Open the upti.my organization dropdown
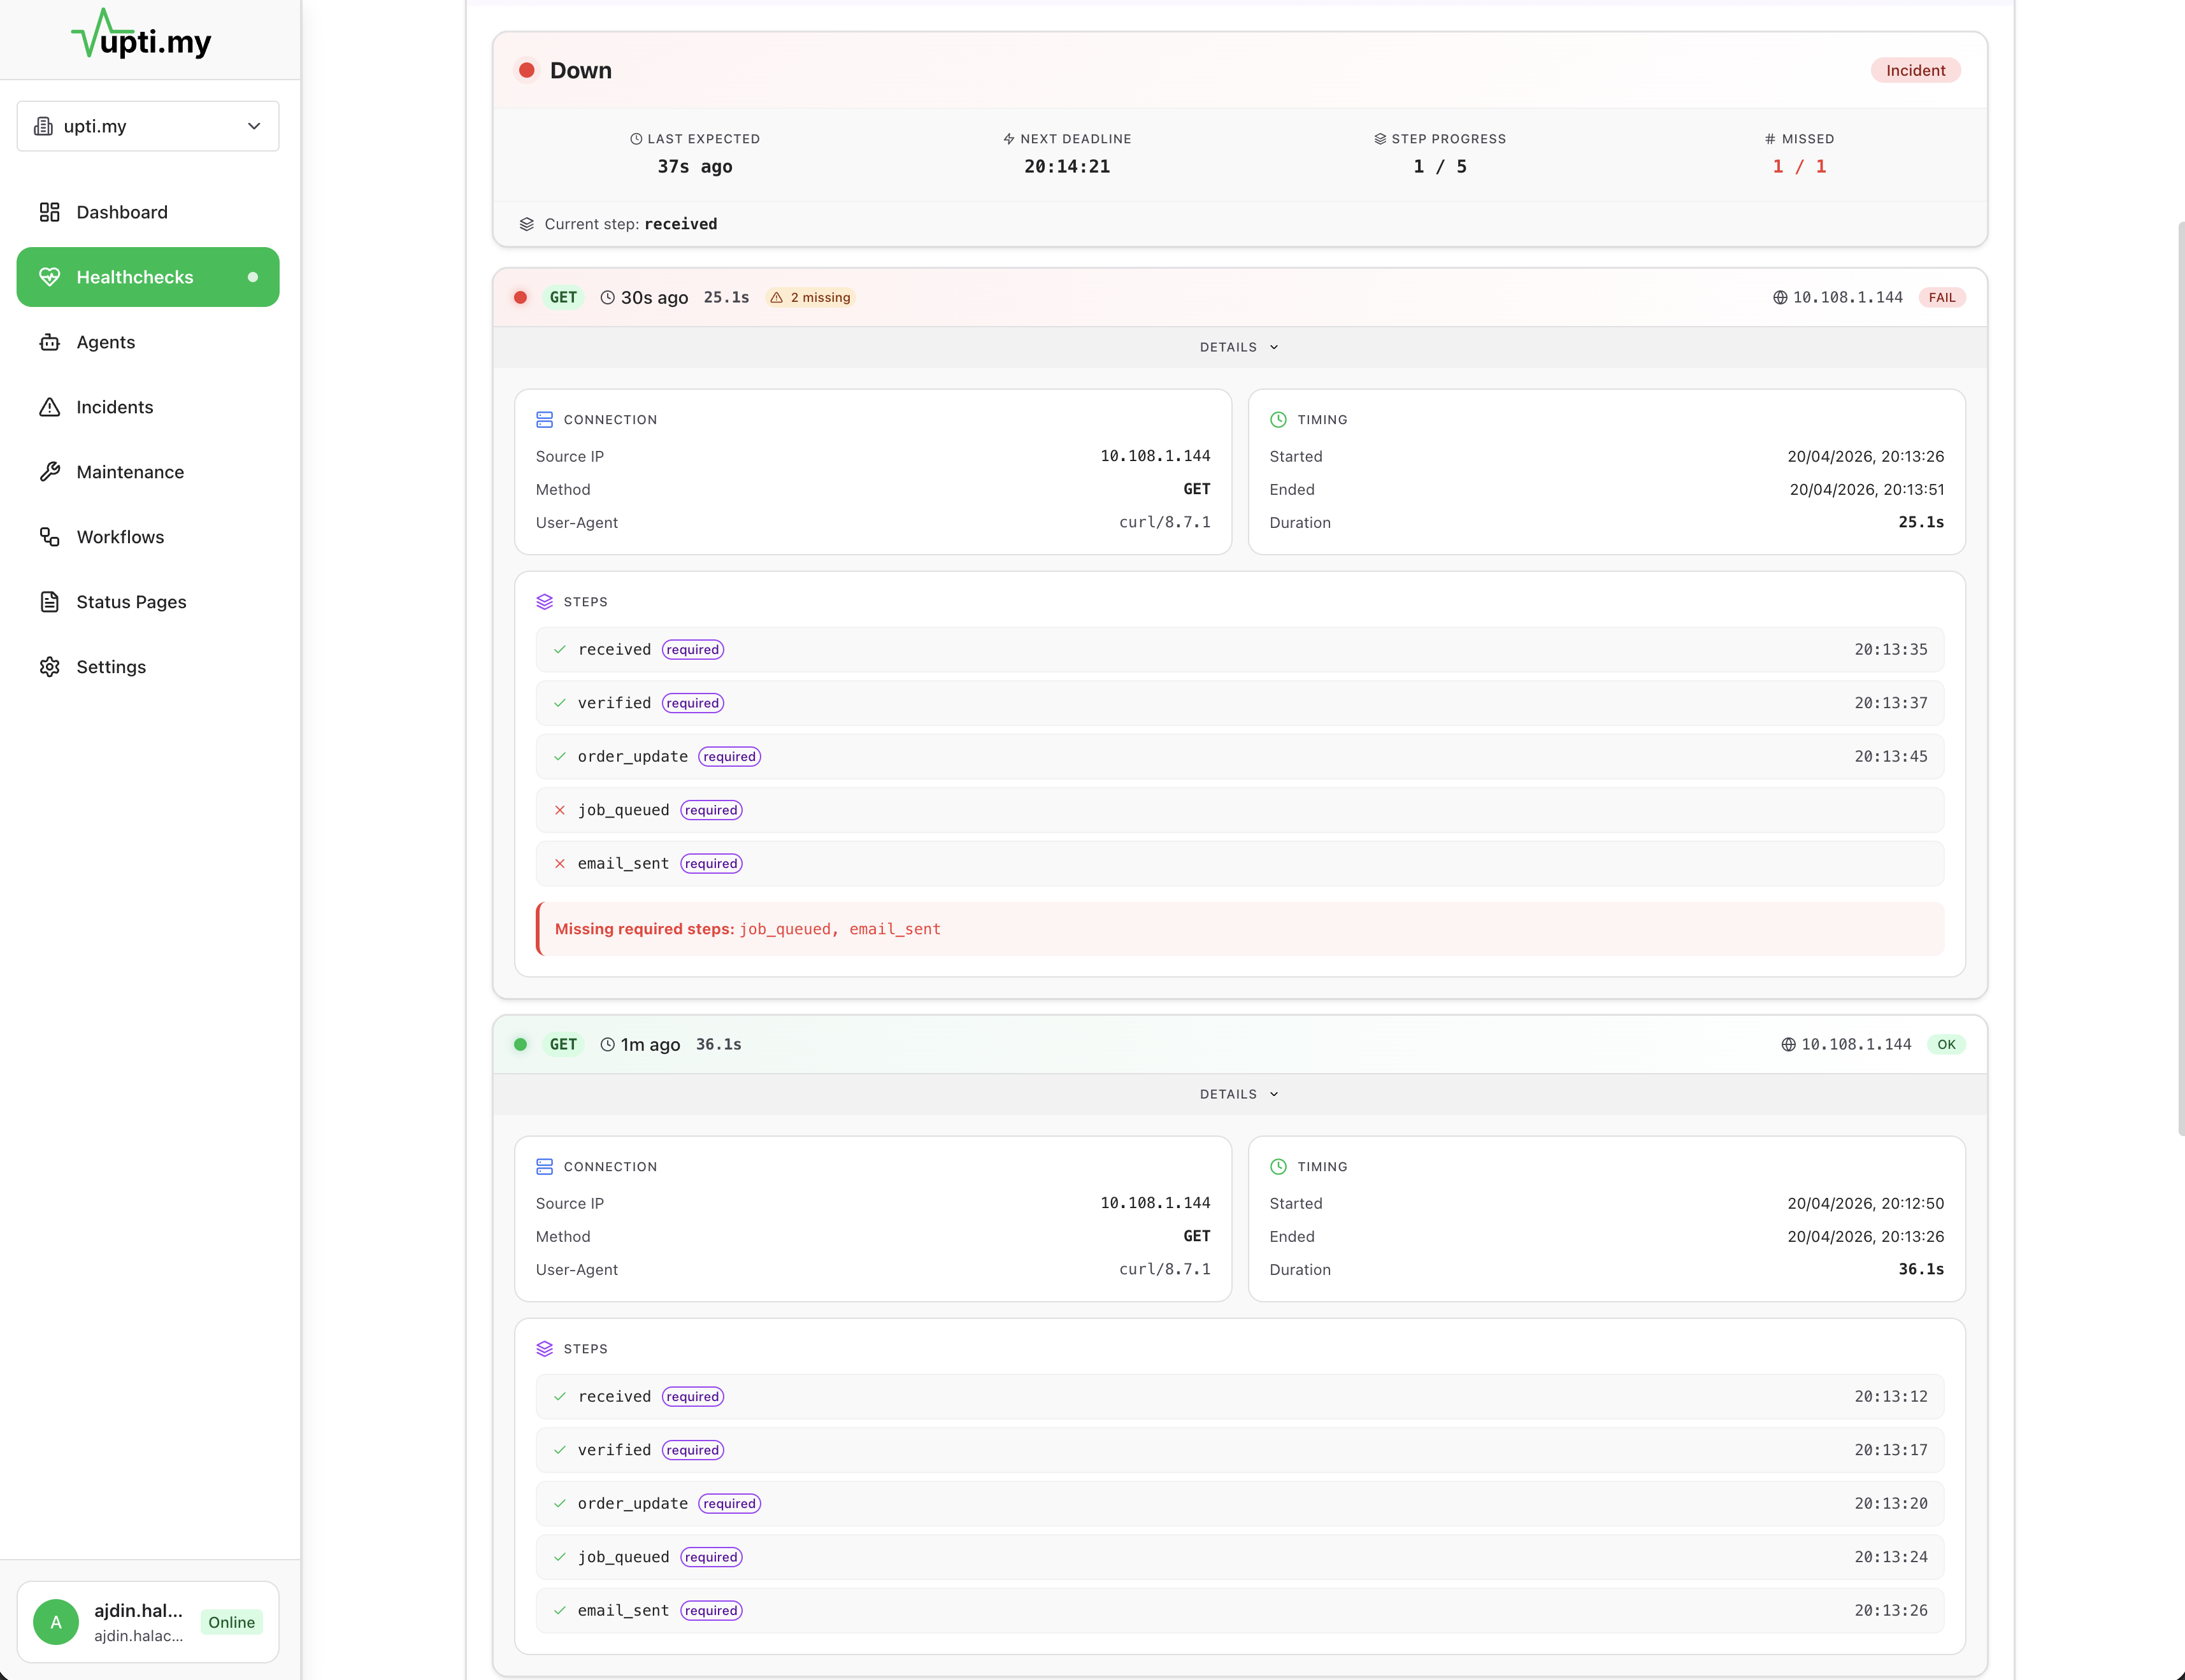The width and height of the screenshot is (2185, 1680). [148, 126]
